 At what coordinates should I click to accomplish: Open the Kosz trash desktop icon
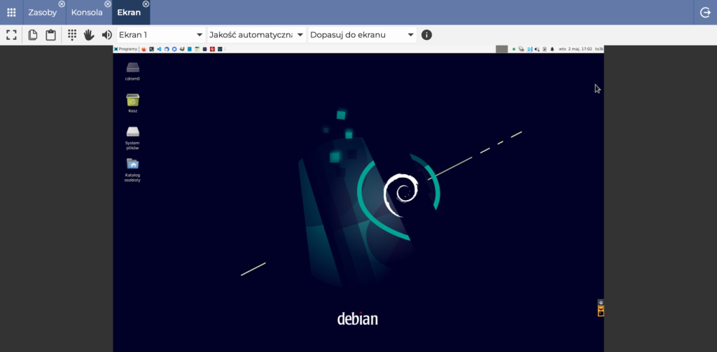[132, 101]
